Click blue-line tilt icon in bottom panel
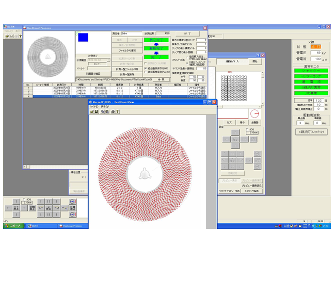 [x=65, y=208]
